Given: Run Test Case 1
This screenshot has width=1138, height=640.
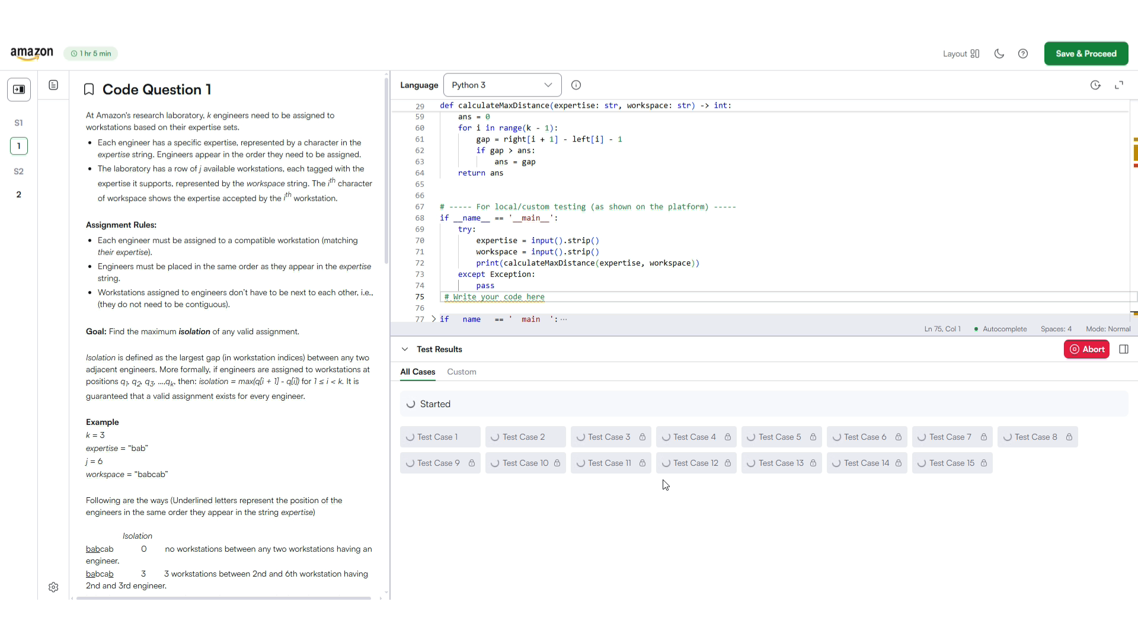Looking at the screenshot, I should [440, 437].
